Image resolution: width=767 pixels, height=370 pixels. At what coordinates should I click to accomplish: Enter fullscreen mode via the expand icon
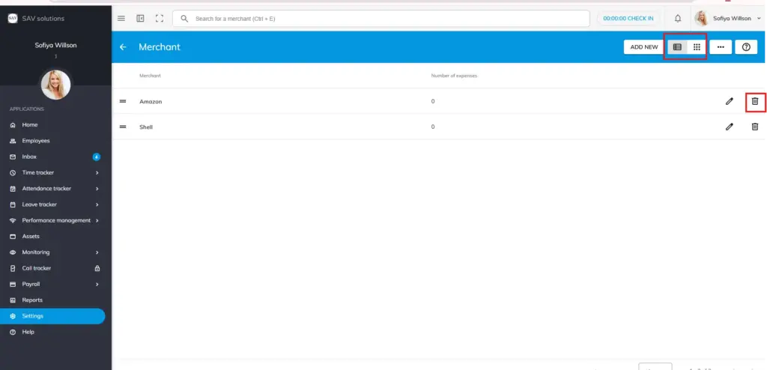(160, 19)
